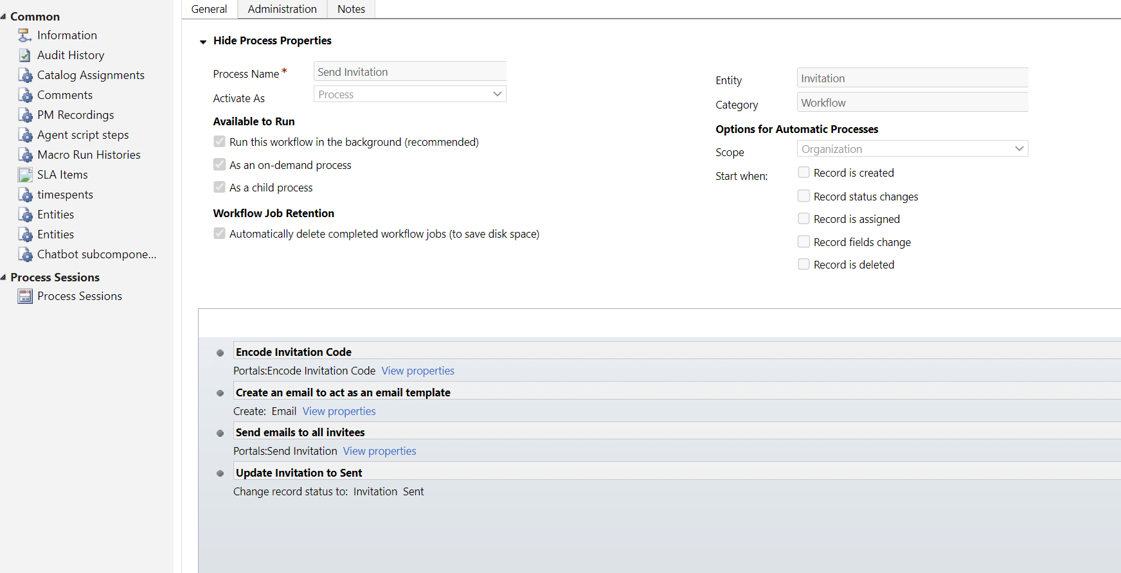
Task: Check Record is created option
Action: coord(803,172)
